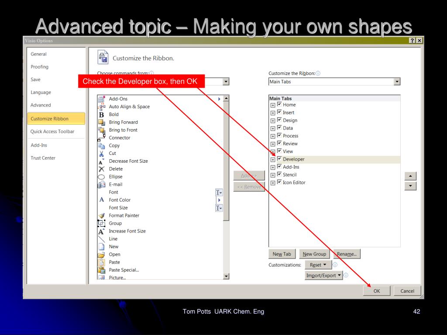Toggle the Data tab checkbox
The image size is (447, 335).
tap(279, 128)
